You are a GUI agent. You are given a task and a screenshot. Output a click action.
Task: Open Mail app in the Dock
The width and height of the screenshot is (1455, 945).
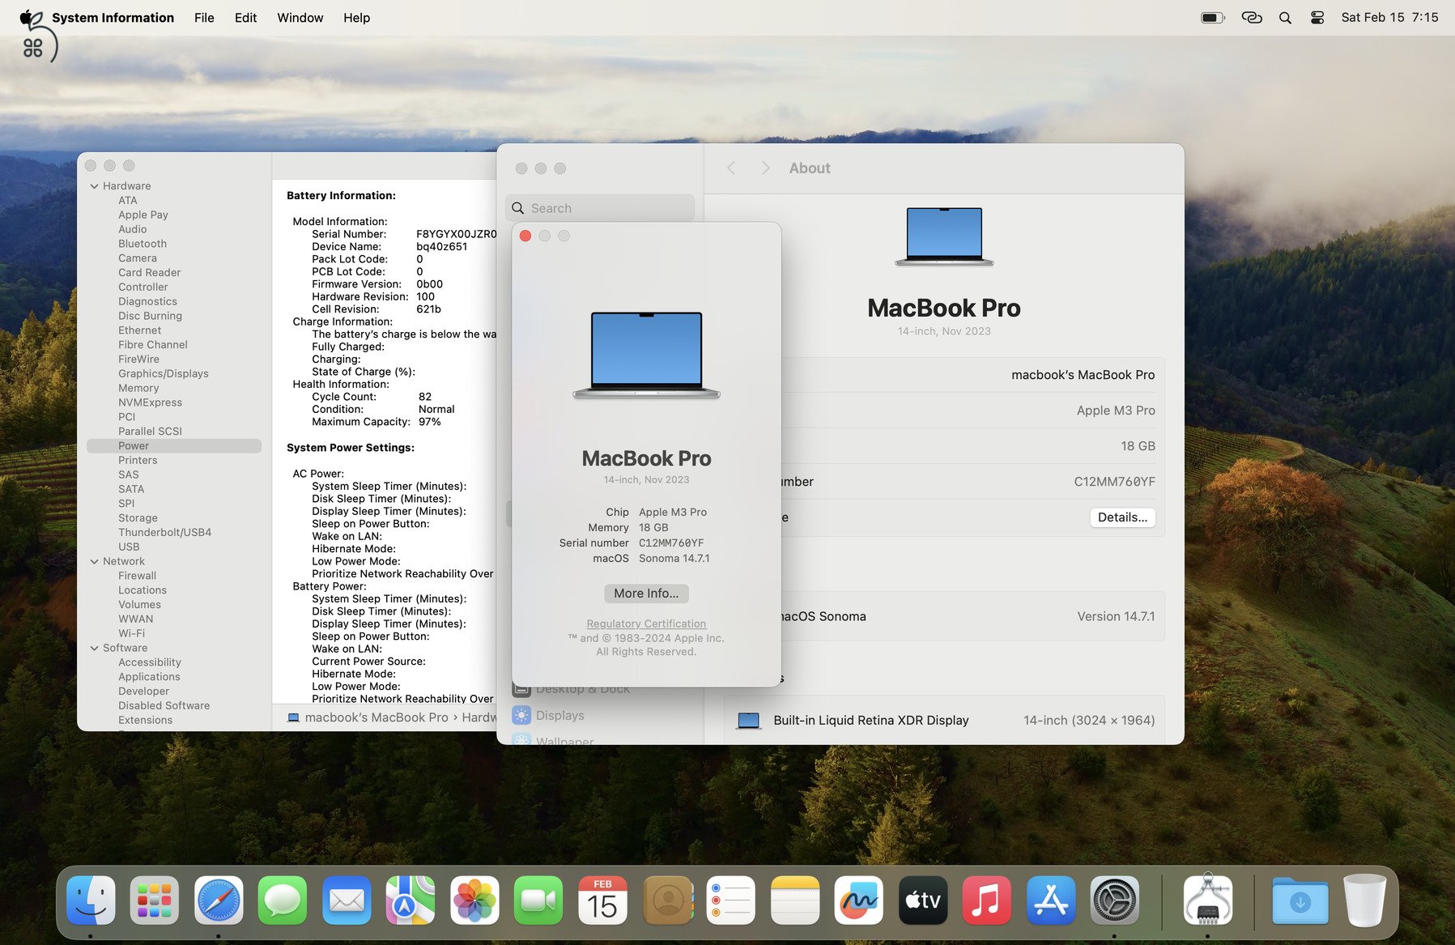coord(347,900)
